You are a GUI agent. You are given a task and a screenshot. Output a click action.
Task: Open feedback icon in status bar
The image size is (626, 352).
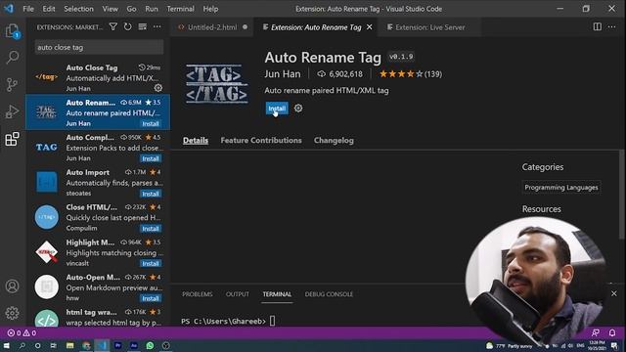coord(596,332)
